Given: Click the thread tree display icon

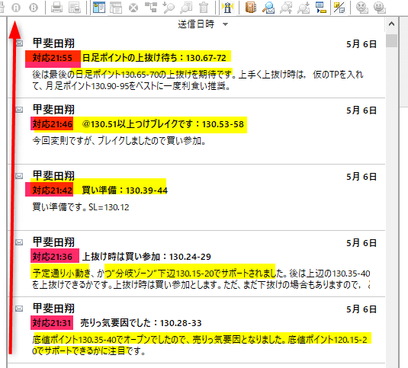Looking at the screenshot, I should click(x=151, y=8).
